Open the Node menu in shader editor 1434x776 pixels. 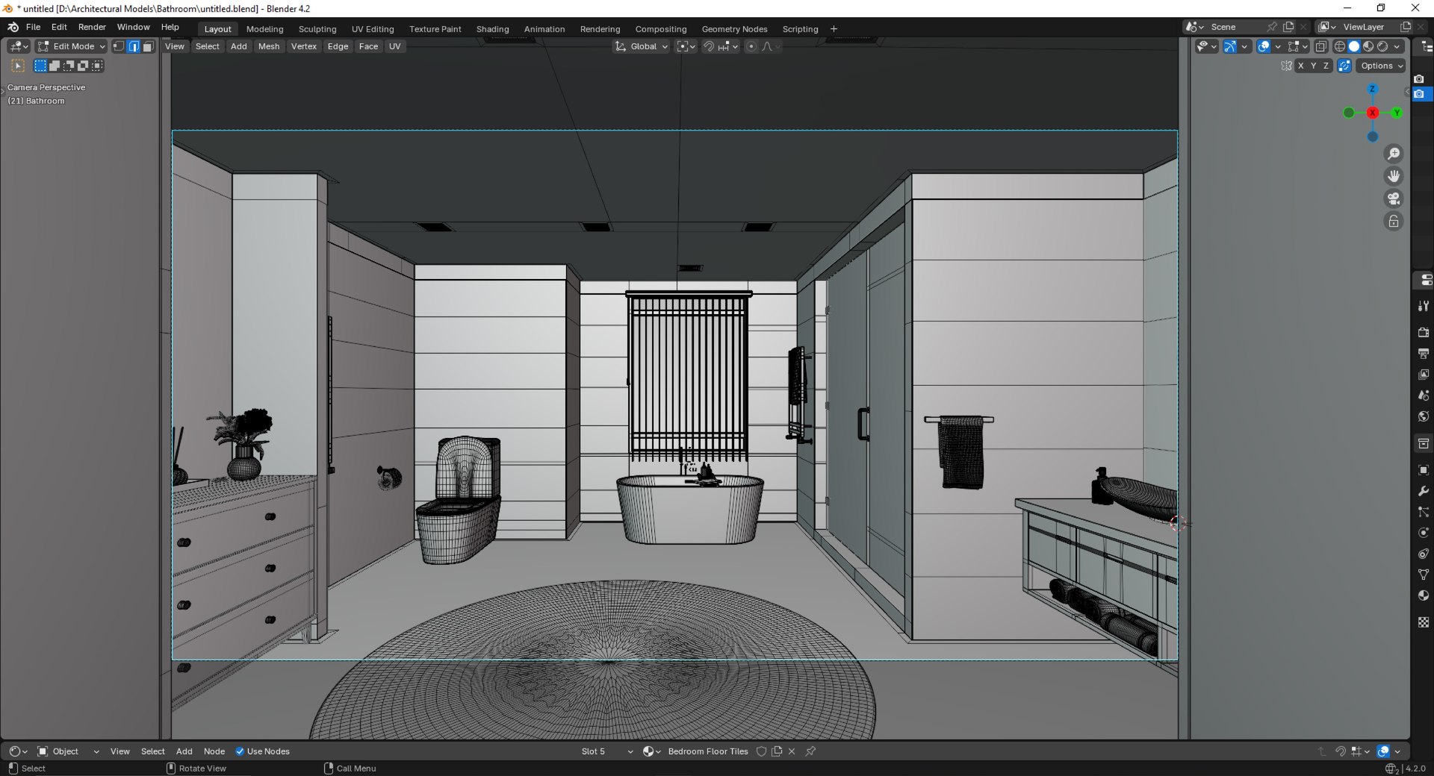[214, 751]
